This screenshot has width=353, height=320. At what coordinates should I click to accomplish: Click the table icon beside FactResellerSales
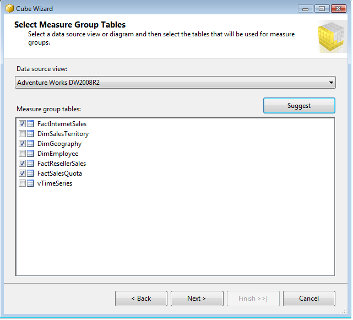pos(30,163)
